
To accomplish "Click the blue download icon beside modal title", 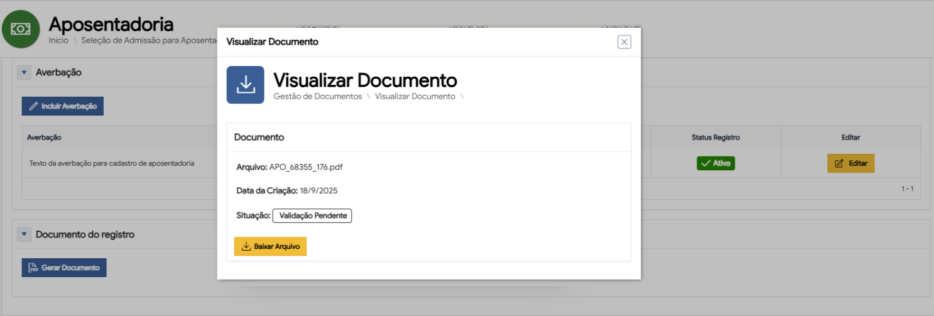I will click(x=245, y=85).
